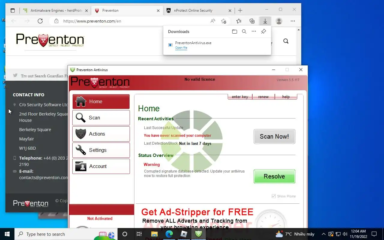This screenshot has height=240, width=384.
Task: Open the Windows Start menu
Action: pos(7,234)
